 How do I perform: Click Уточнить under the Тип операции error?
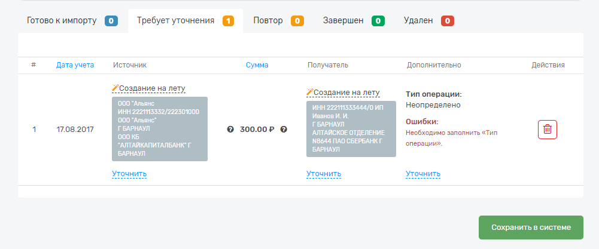click(423, 174)
